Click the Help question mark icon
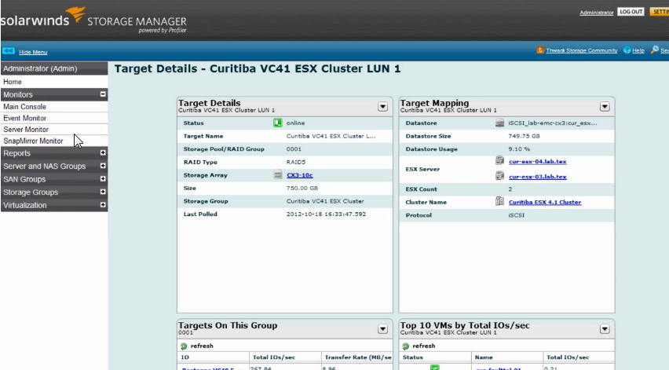This screenshot has height=370, width=669. coord(627,50)
